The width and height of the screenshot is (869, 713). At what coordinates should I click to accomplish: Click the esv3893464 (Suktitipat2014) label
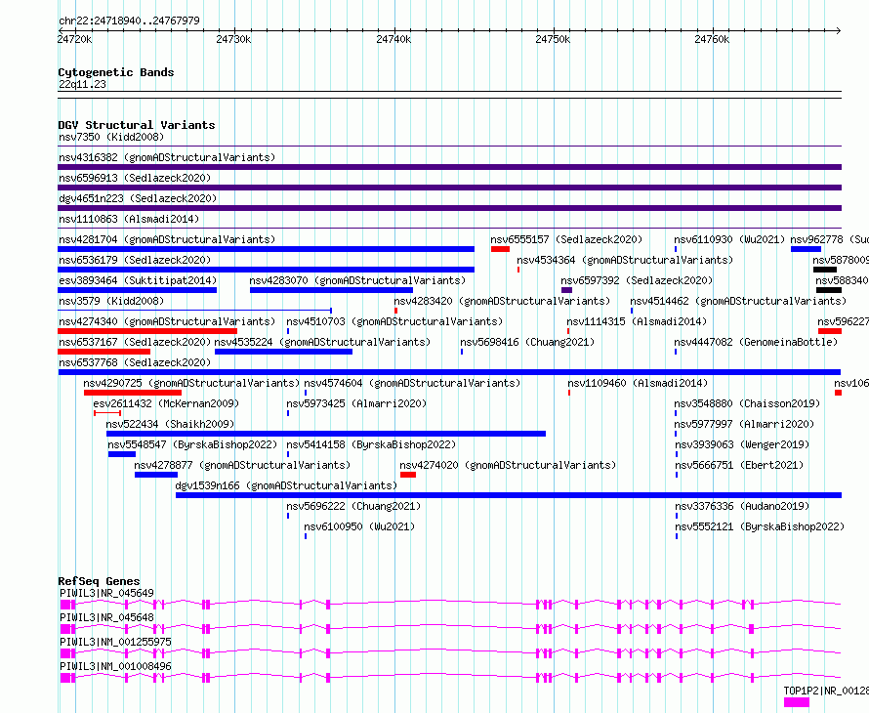click(x=138, y=280)
